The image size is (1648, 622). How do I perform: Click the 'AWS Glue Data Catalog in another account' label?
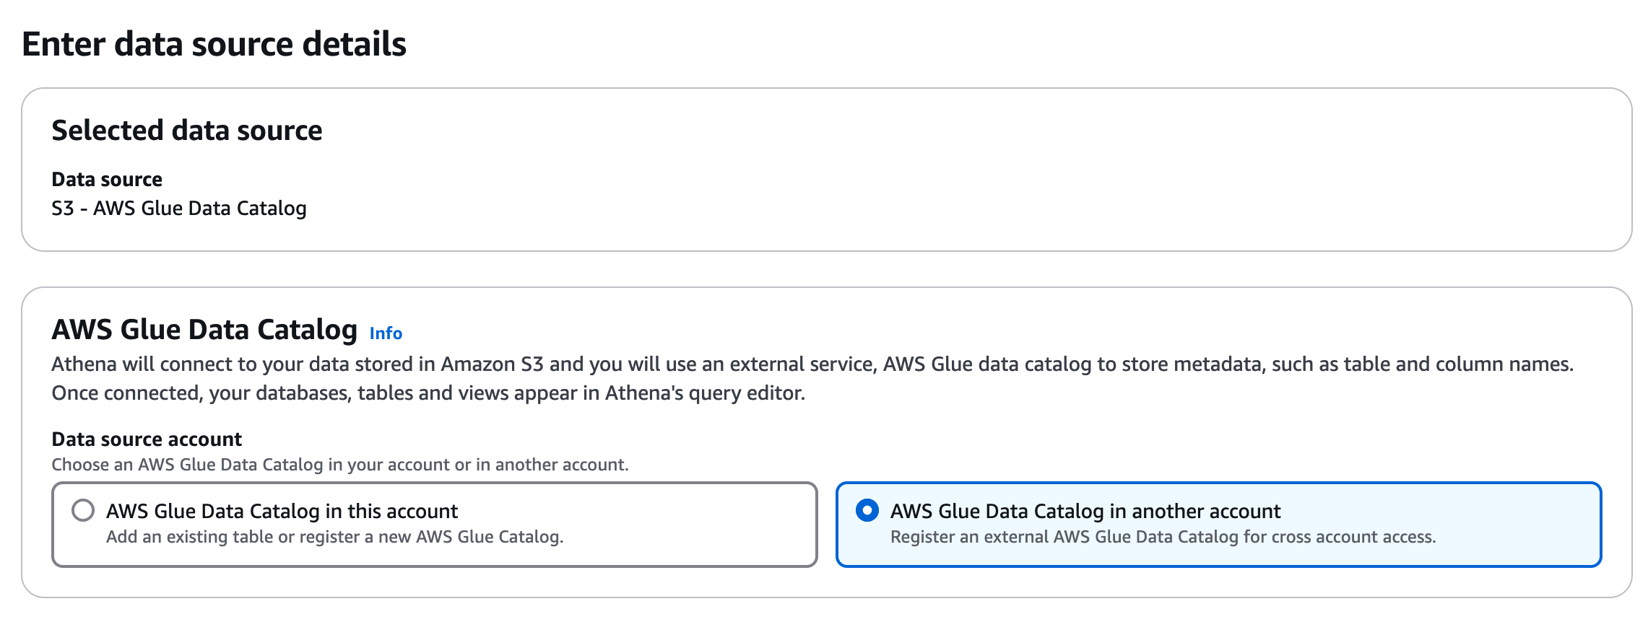[x=1085, y=511]
